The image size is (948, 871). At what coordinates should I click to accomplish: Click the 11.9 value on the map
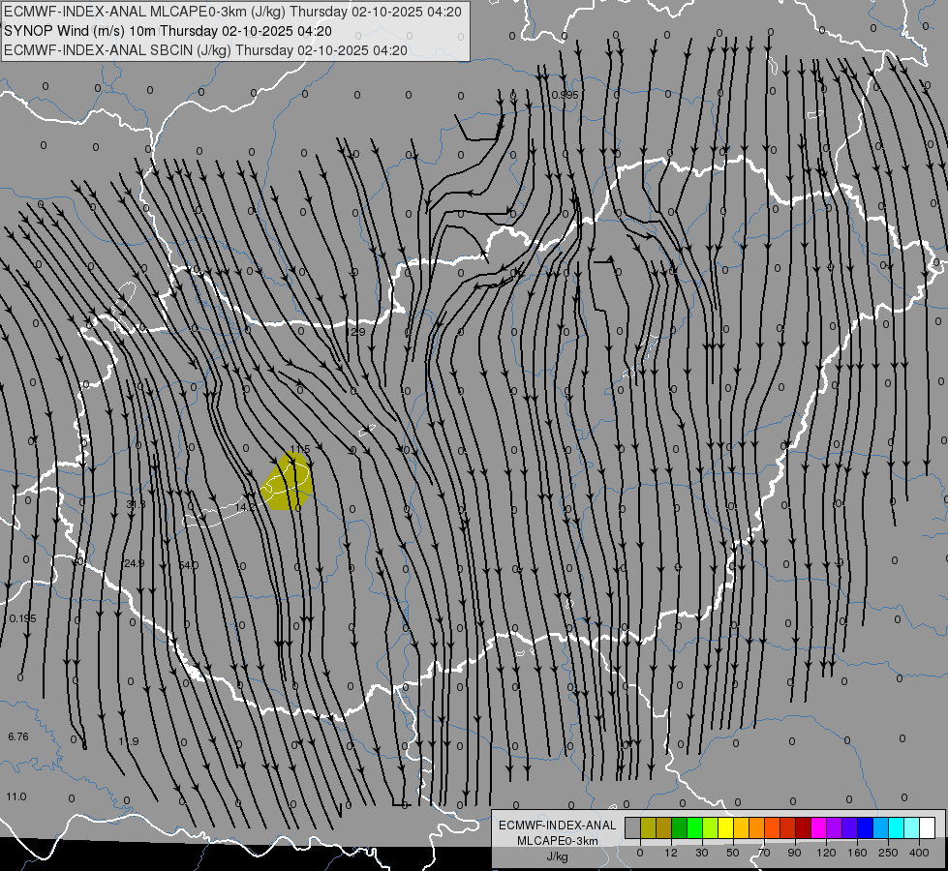coord(129,741)
